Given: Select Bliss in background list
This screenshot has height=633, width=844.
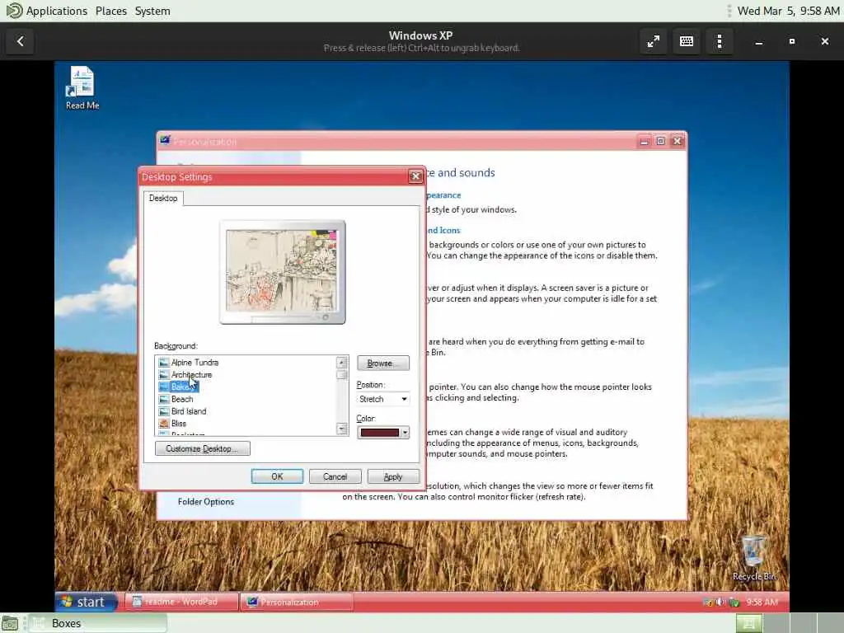Looking at the screenshot, I should pyautogui.click(x=179, y=424).
